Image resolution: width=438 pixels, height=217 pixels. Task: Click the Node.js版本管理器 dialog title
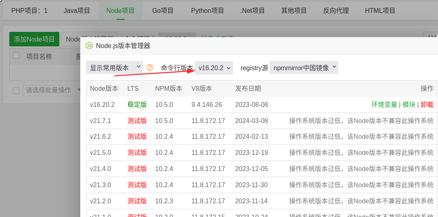[123, 46]
